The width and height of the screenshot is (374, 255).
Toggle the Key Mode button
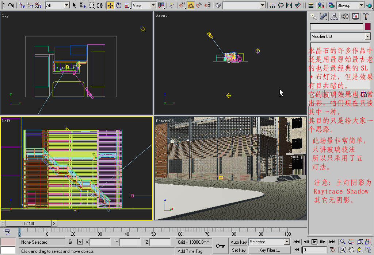(x=297, y=250)
